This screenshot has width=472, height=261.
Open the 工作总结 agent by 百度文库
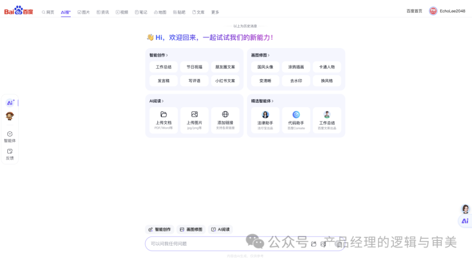[327, 120]
